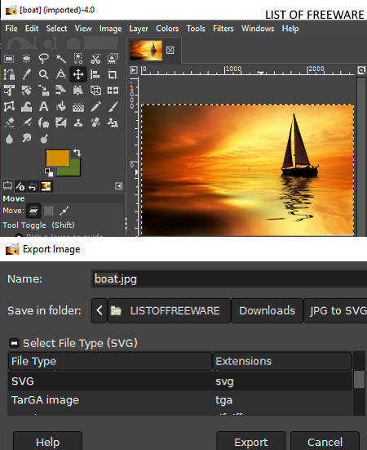Select the Bucket Fill tool
This screenshot has height=450, width=367.
click(60, 107)
